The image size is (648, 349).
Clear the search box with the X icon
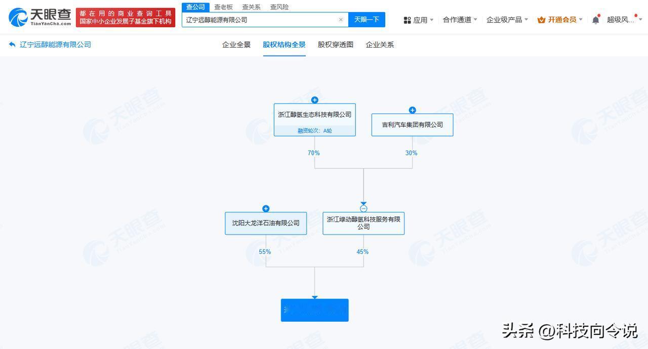tap(341, 20)
